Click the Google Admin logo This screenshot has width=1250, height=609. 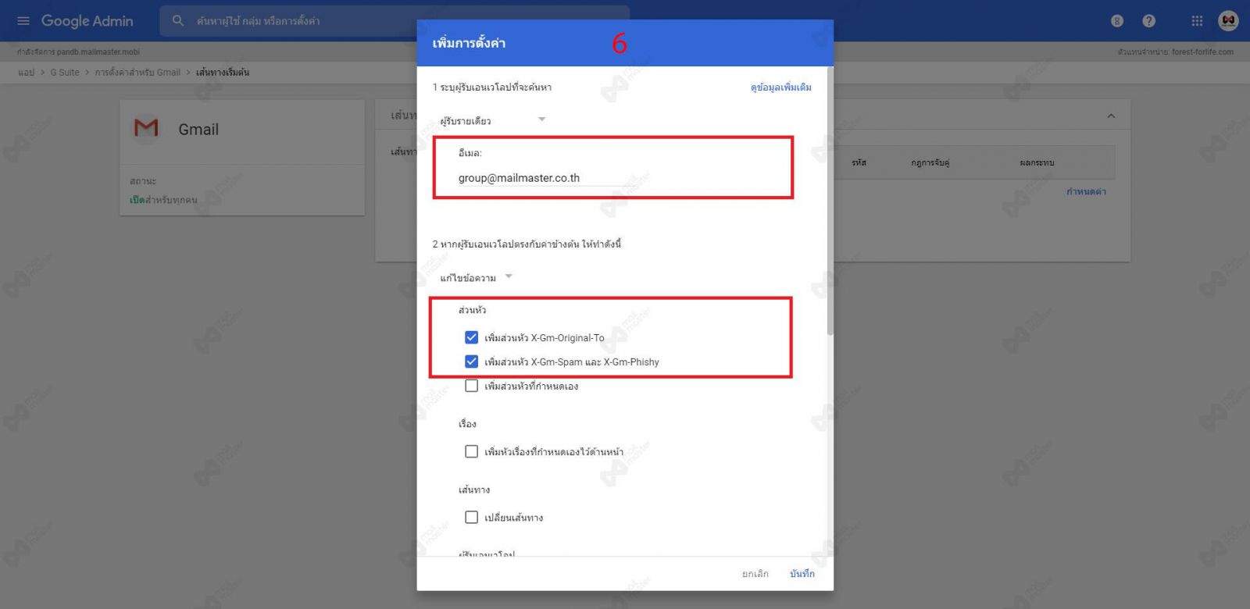[x=87, y=21]
